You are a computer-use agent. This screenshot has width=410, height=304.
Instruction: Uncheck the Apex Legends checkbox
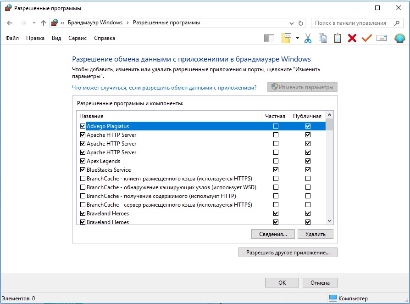(83, 161)
